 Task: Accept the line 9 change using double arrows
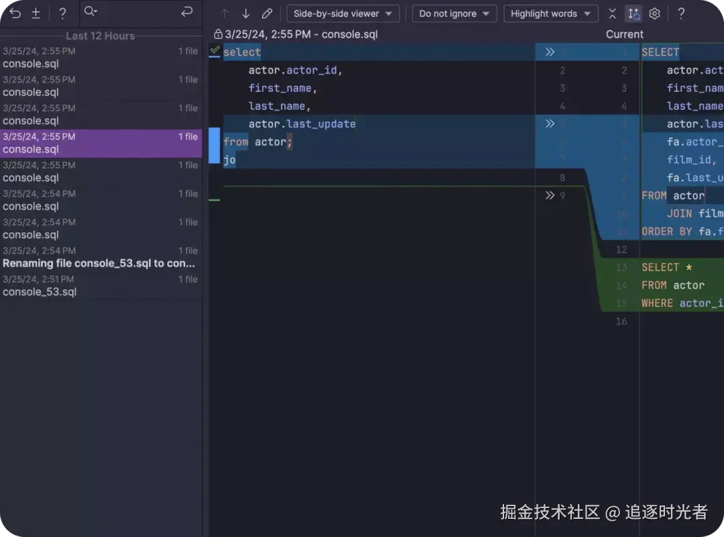coord(550,195)
